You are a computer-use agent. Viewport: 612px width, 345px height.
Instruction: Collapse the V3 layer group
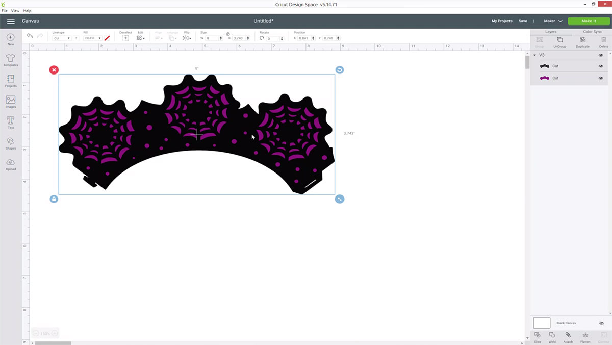[534, 55]
